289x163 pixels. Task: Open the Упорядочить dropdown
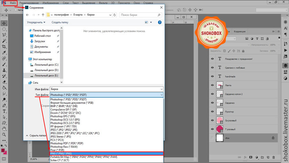point(36,22)
